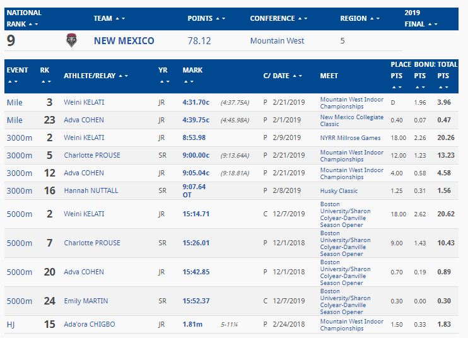This screenshot has width=468, height=338.
Task: Sort Team column ascending arrow
Action: (x=117, y=18)
